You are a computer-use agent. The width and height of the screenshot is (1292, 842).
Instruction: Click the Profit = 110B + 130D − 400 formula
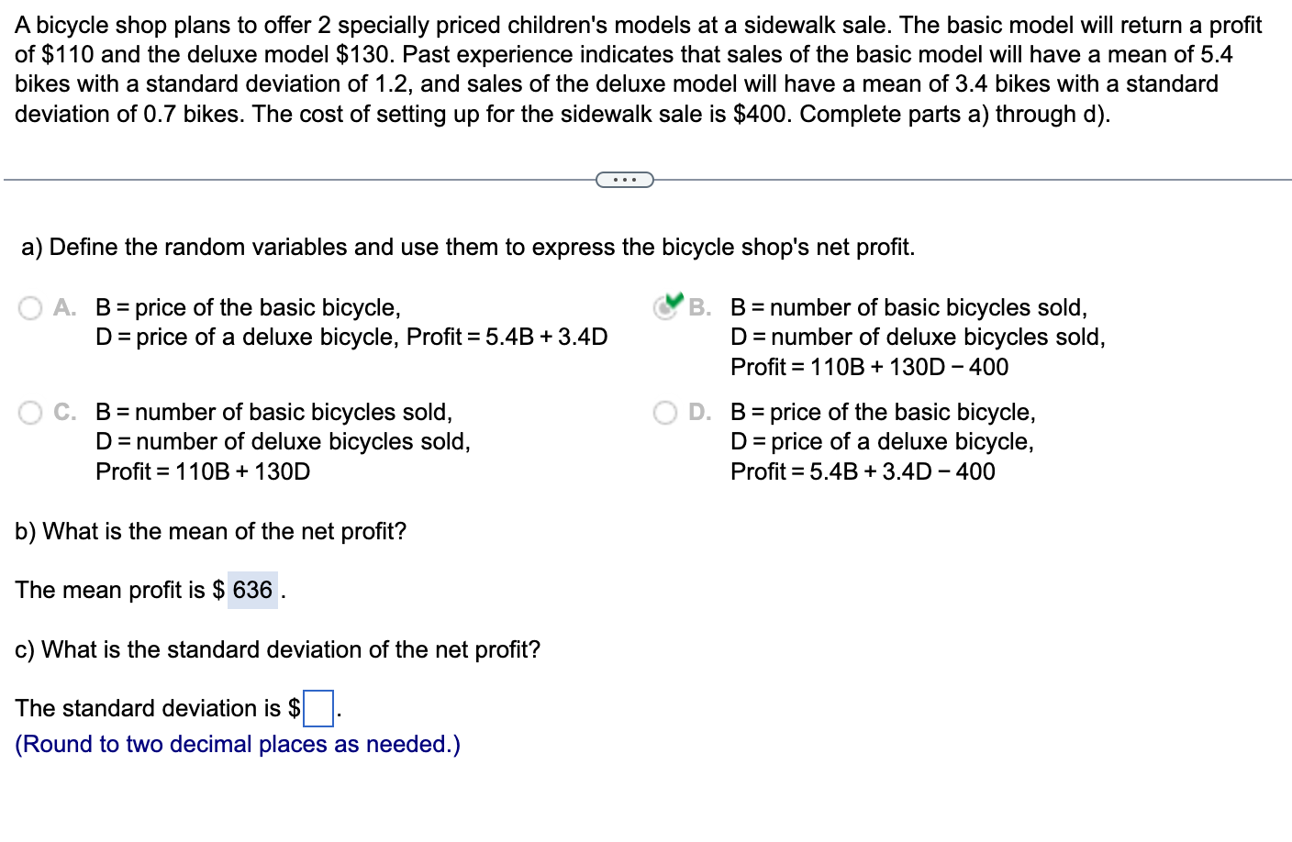[x=869, y=367]
